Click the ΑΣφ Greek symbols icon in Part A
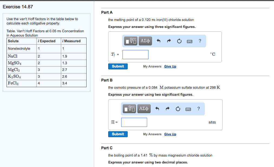The image size is (274, 167). (145, 41)
